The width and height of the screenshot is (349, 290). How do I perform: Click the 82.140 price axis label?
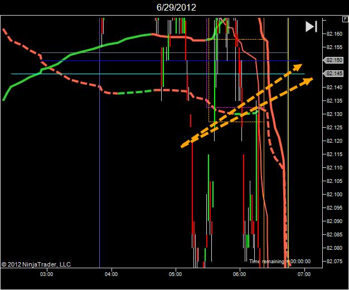pos(335,88)
